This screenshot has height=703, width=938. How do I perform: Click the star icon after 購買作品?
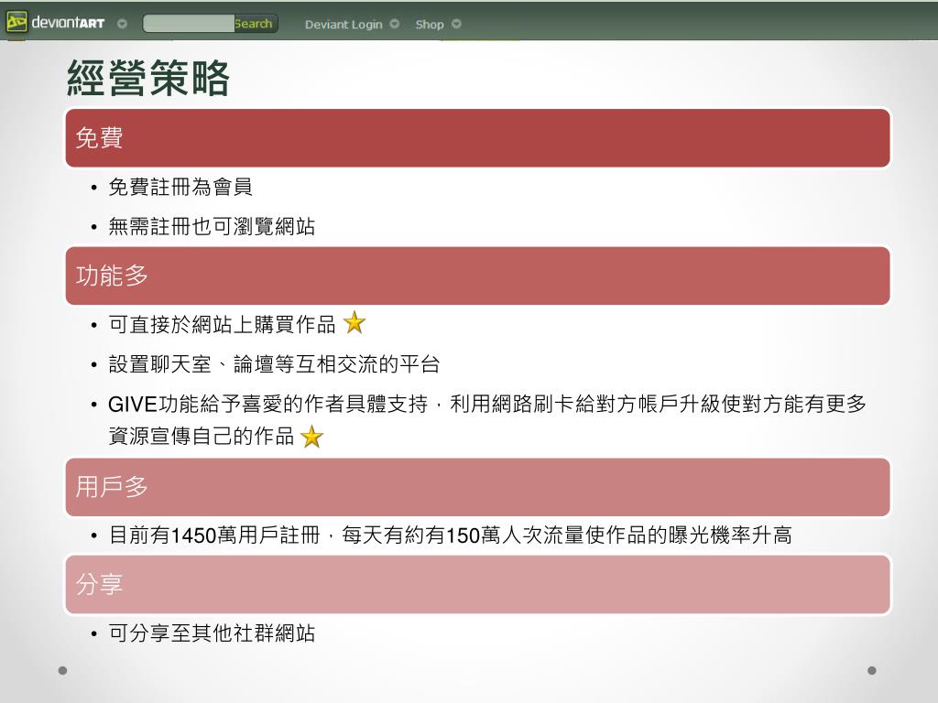[x=354, y=323]
